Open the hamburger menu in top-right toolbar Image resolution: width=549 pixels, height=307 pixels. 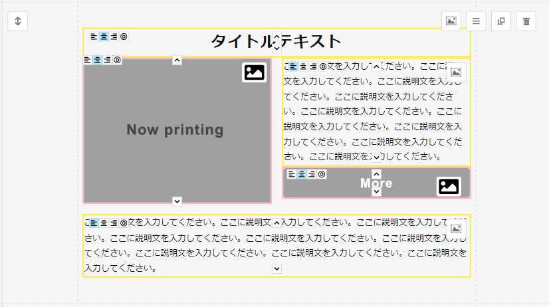[x=476, y=21]
